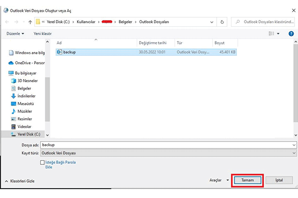Click Outlook Dosyaları in address path
This screenshot has width=298, height=198.
[154, 22]
